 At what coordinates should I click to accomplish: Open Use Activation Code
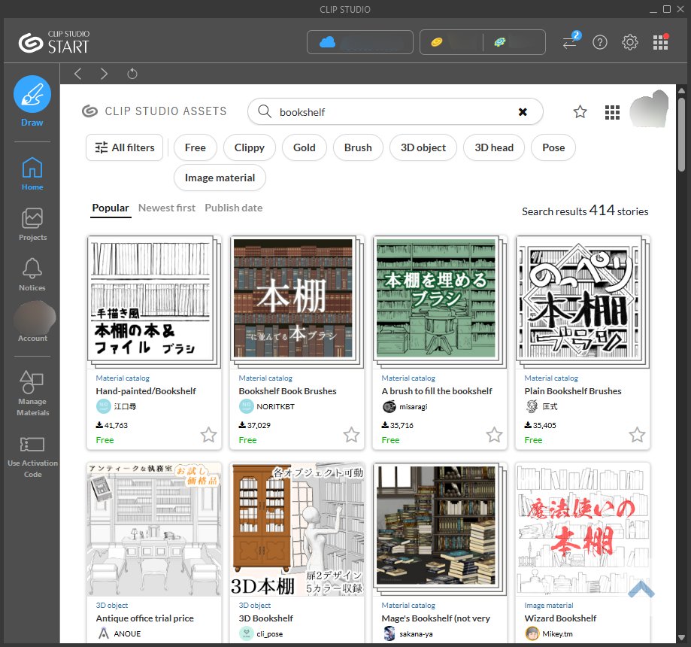pos(32,457)
